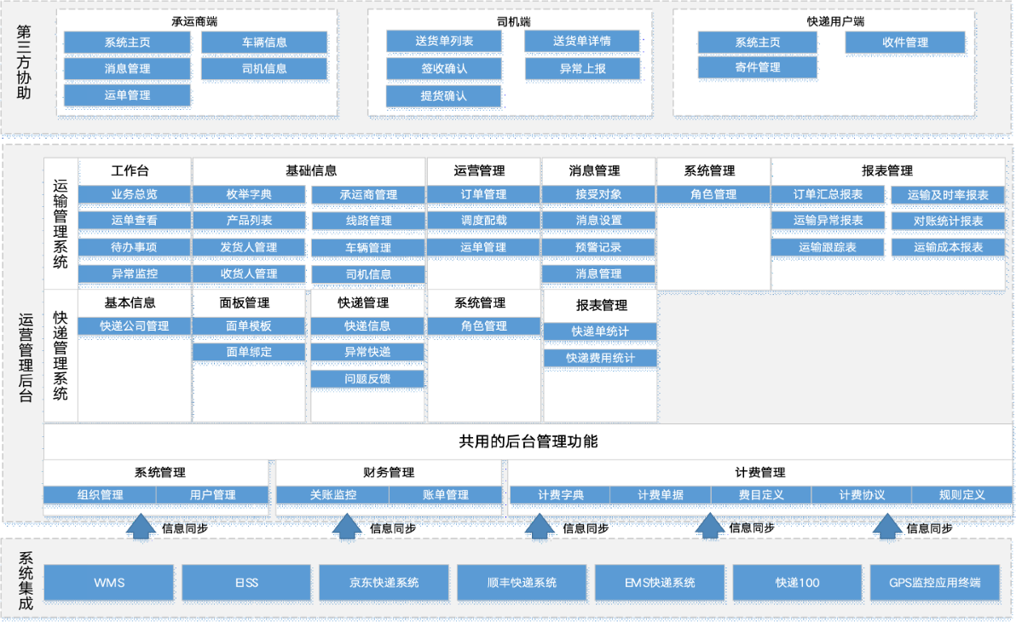Select the 提货确认 box
The image size is (1016, 622).
pyautogui.click(x=443, y=96)
